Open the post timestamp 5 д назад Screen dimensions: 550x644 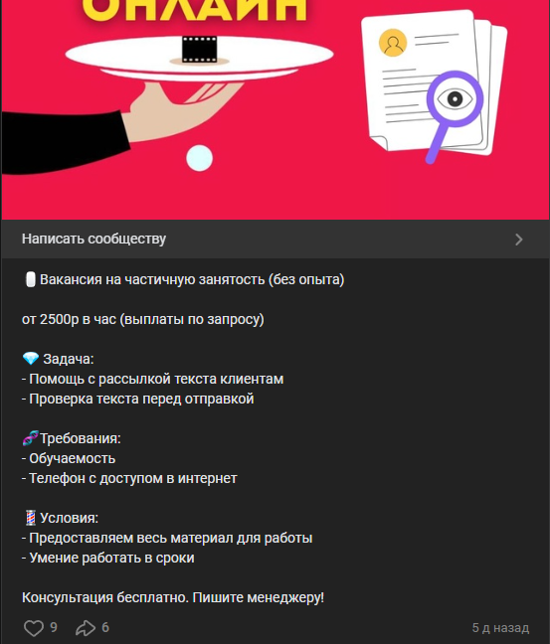500,628
